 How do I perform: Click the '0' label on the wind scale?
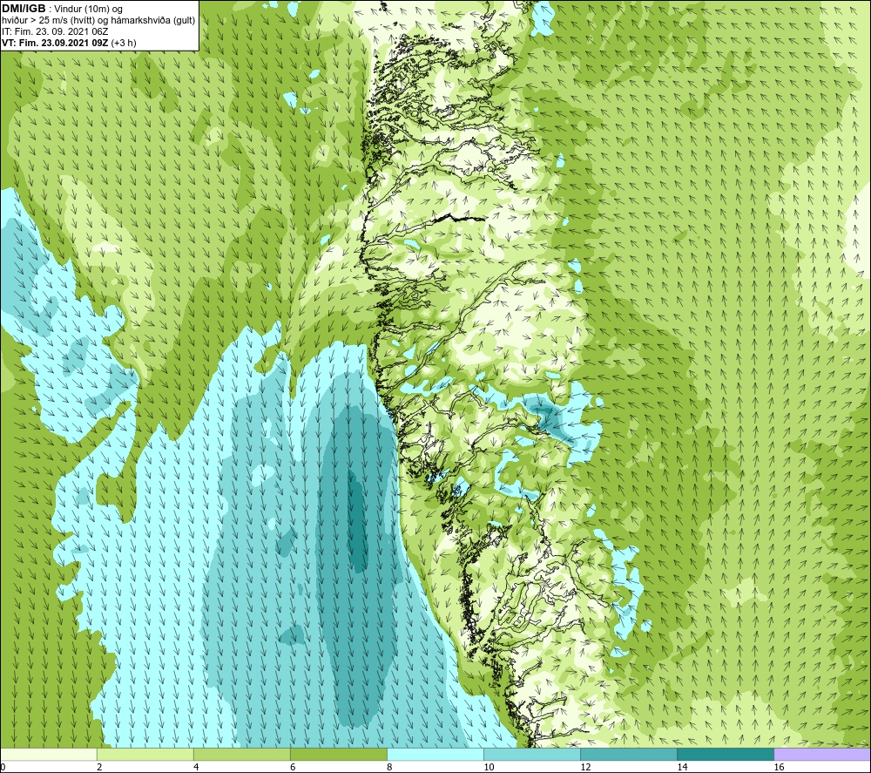[x=3, y=767]
